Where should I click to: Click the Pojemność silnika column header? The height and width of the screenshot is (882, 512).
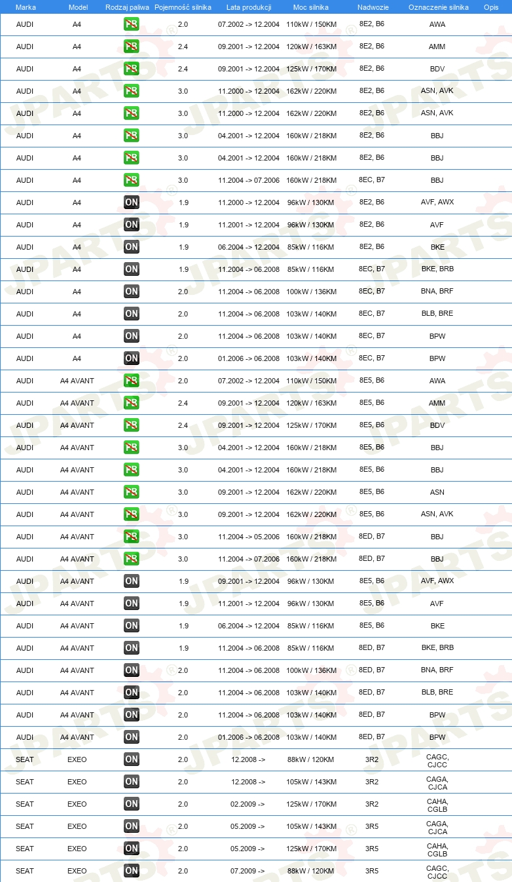183,7
